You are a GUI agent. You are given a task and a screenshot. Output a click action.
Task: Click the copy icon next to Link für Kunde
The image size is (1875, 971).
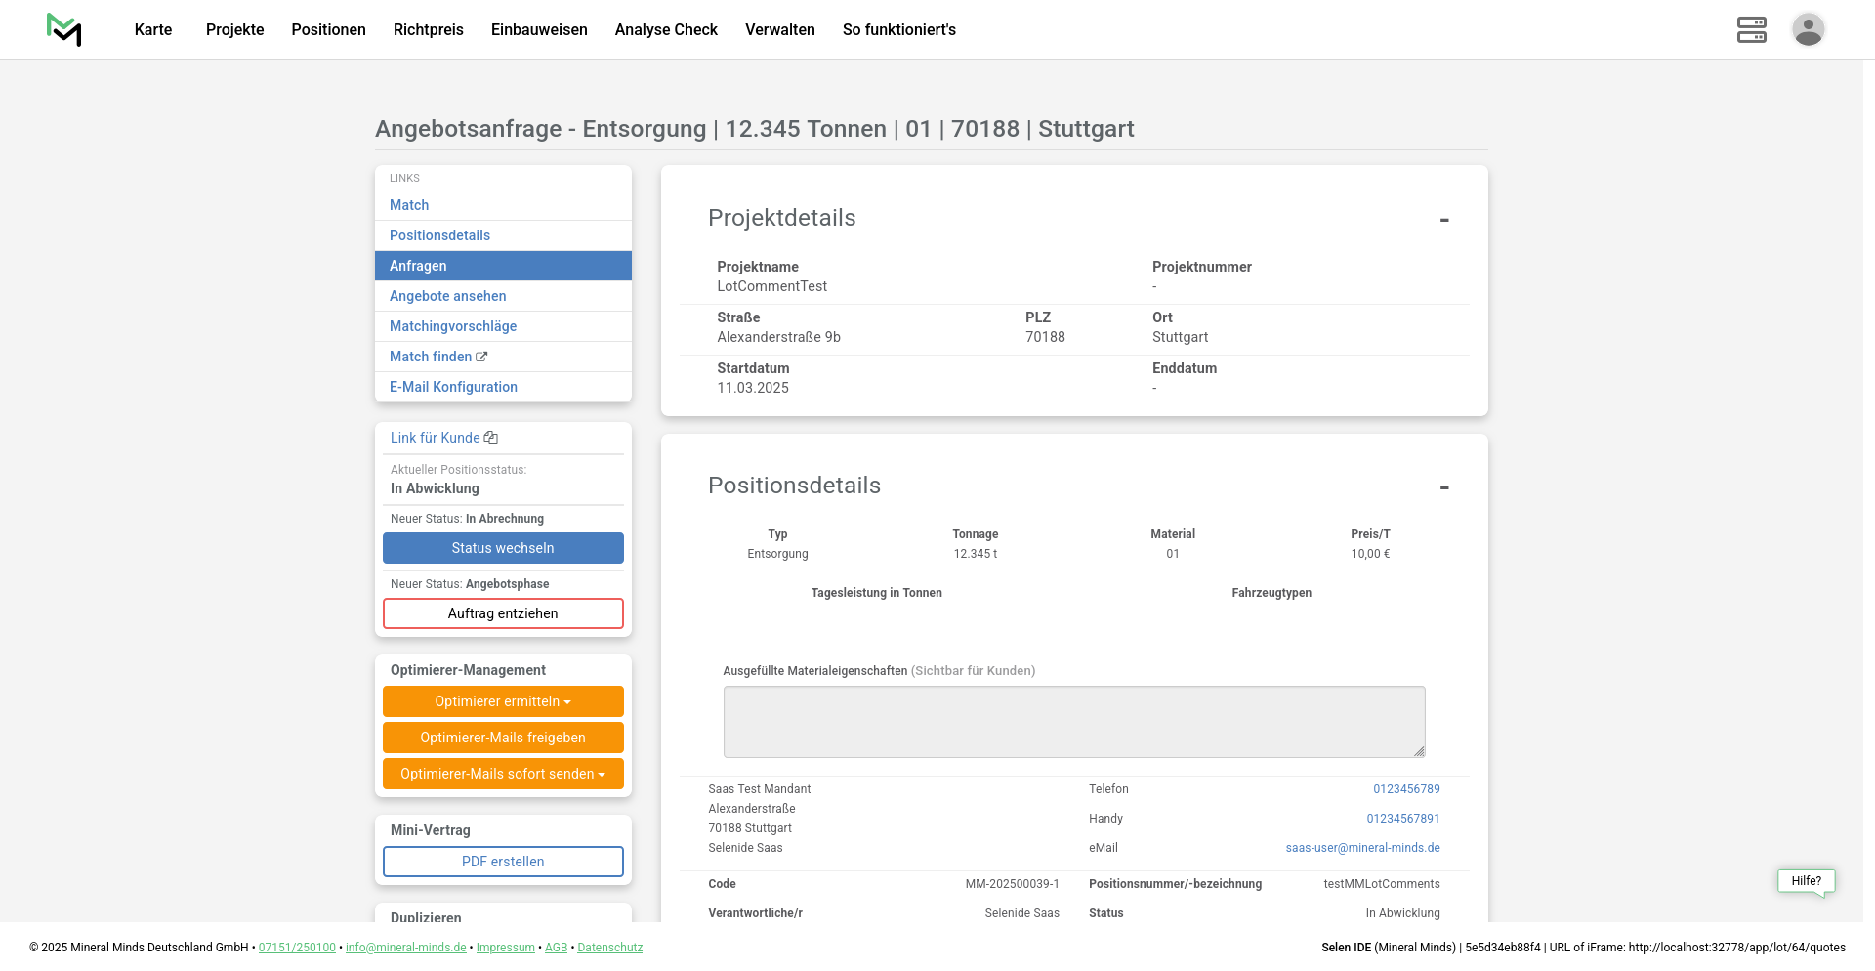[491, 439]
